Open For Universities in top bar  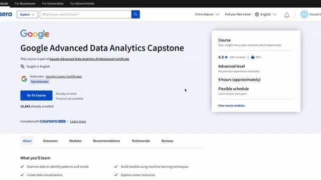(x=53, y=3)
